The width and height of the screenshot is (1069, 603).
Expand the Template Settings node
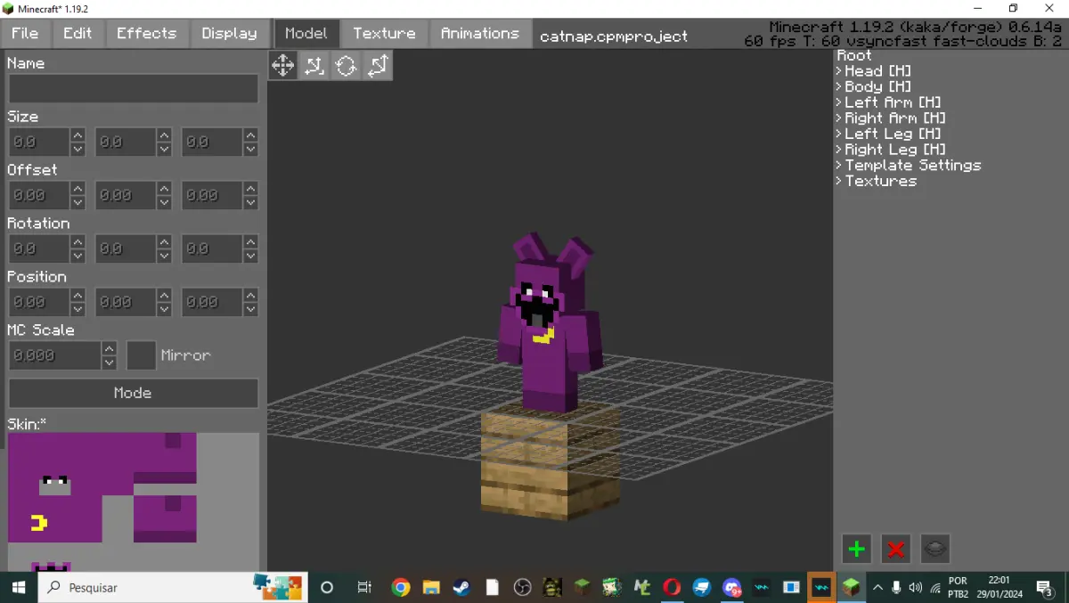pyautogui.click(x=908, y=166)
